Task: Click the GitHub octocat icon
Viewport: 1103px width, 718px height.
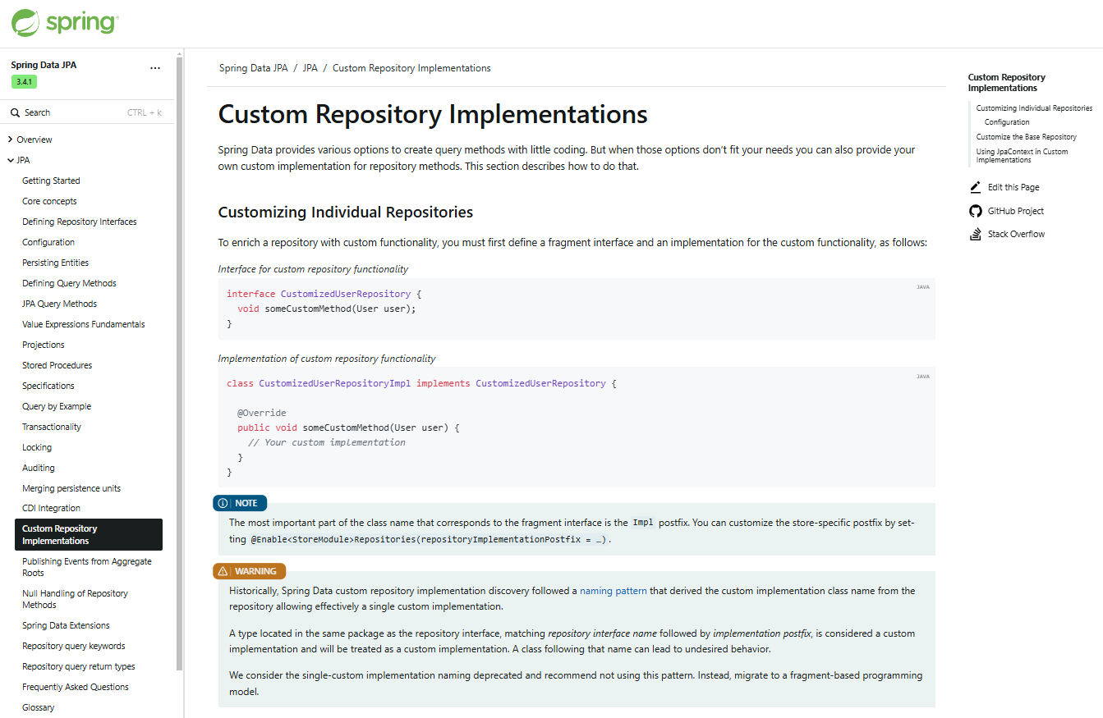Action: click(x=976, y=211)
